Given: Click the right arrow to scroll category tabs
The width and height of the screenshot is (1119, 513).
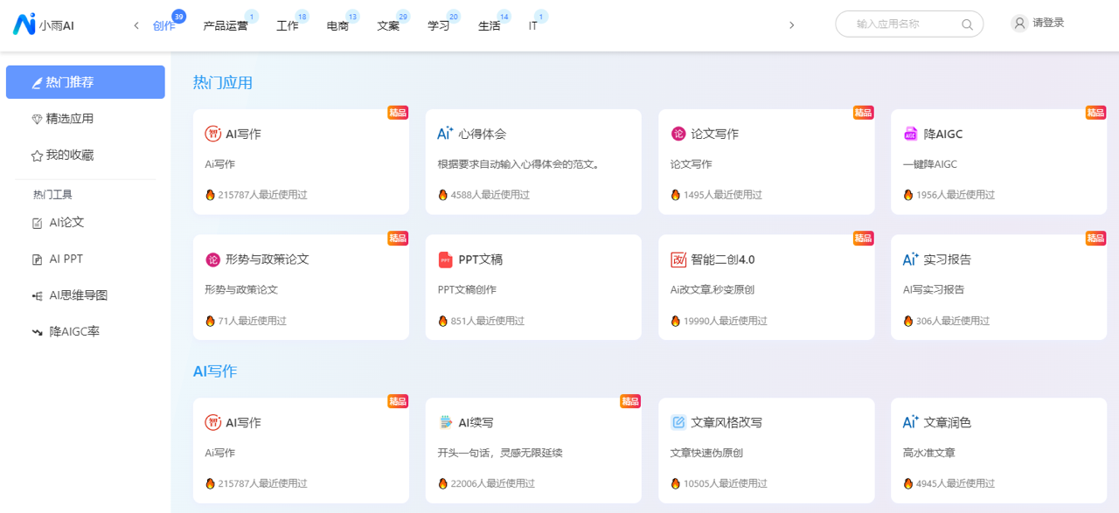Looking at the screenshot, I should pos(792,25).
